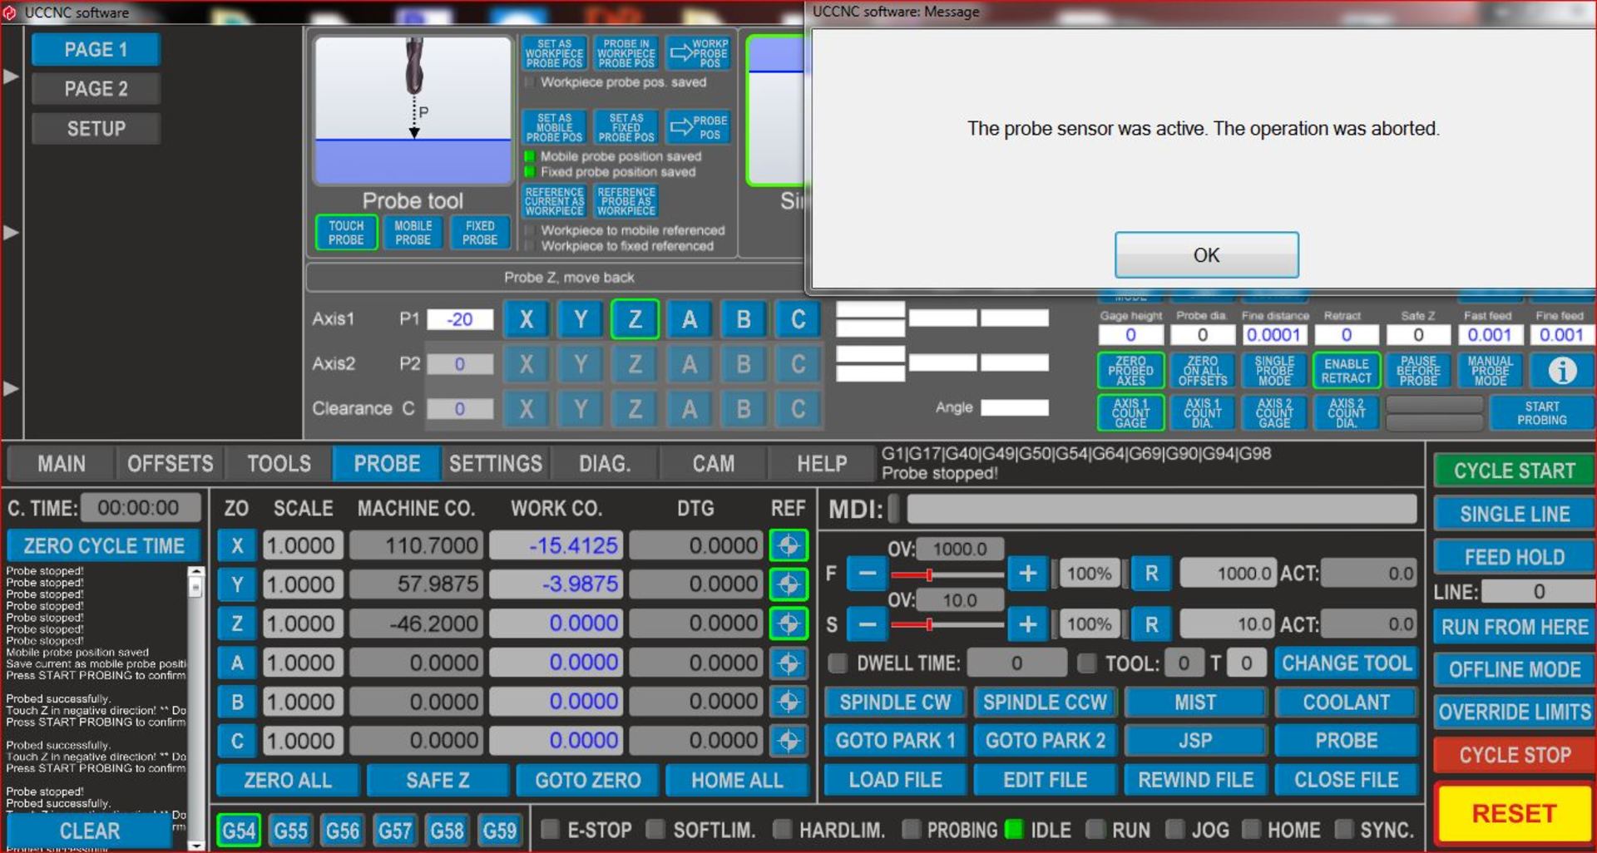Screen dimensions: 1597x853
Task: Expand the middle left side panel arrow
Action: coord(11,232)
